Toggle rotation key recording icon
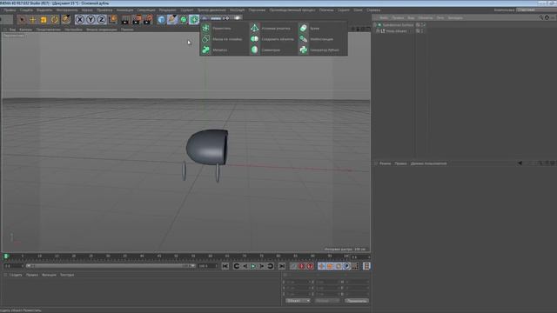 339,266
